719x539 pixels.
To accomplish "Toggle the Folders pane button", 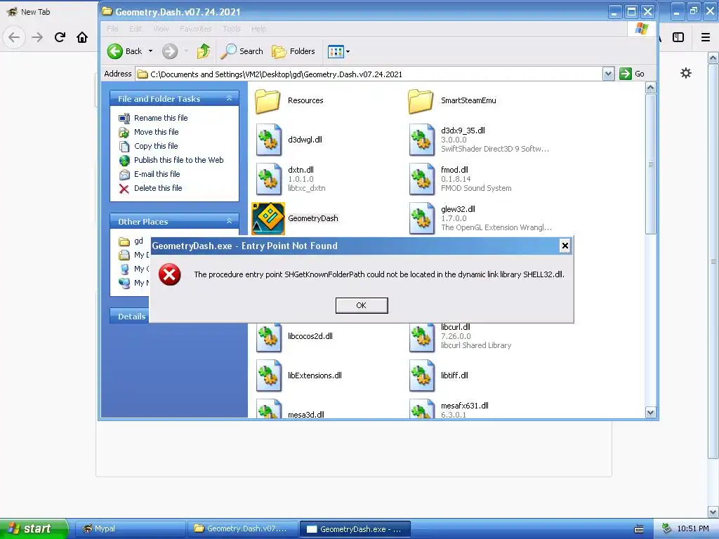I will [x=293, y=51].
